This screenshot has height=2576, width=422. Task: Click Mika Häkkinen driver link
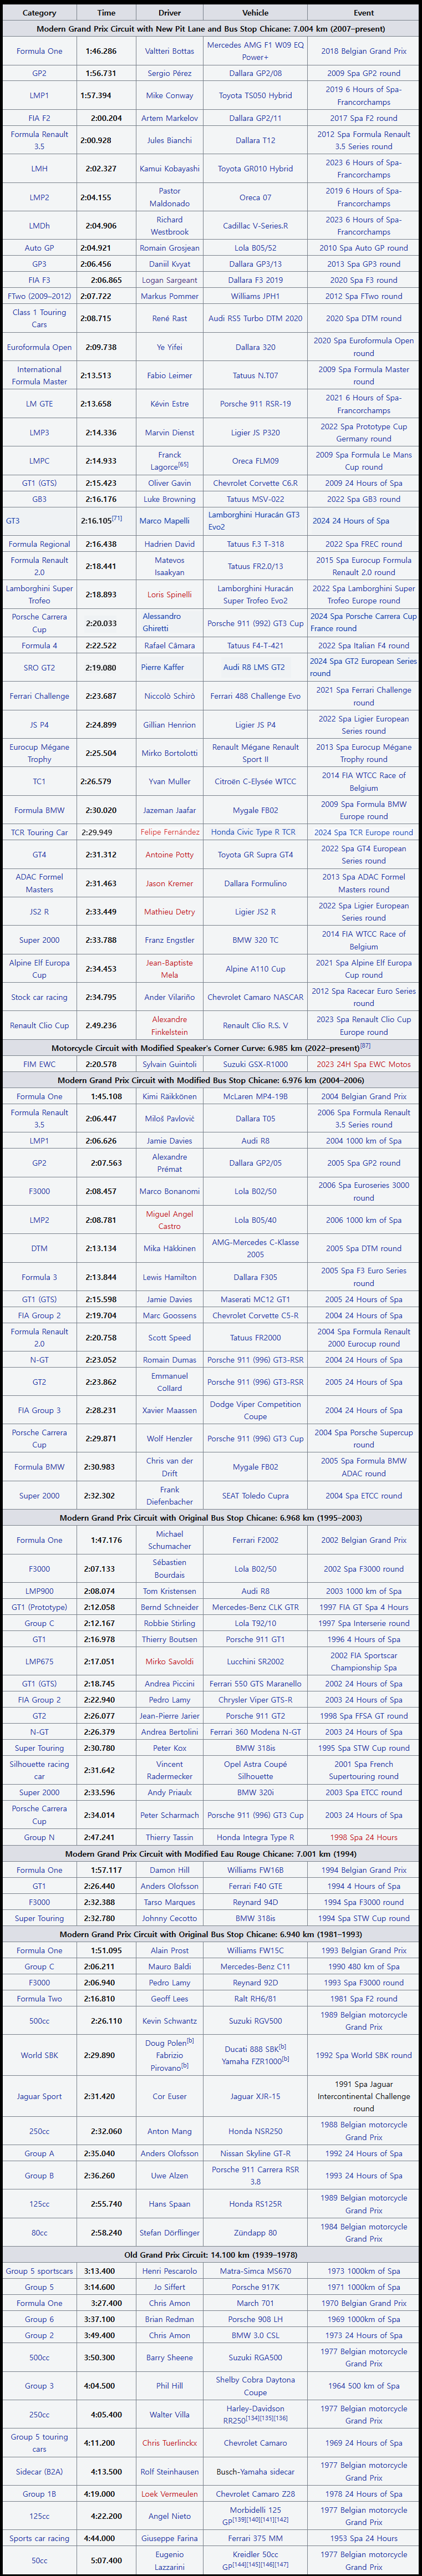(170, 1249)
